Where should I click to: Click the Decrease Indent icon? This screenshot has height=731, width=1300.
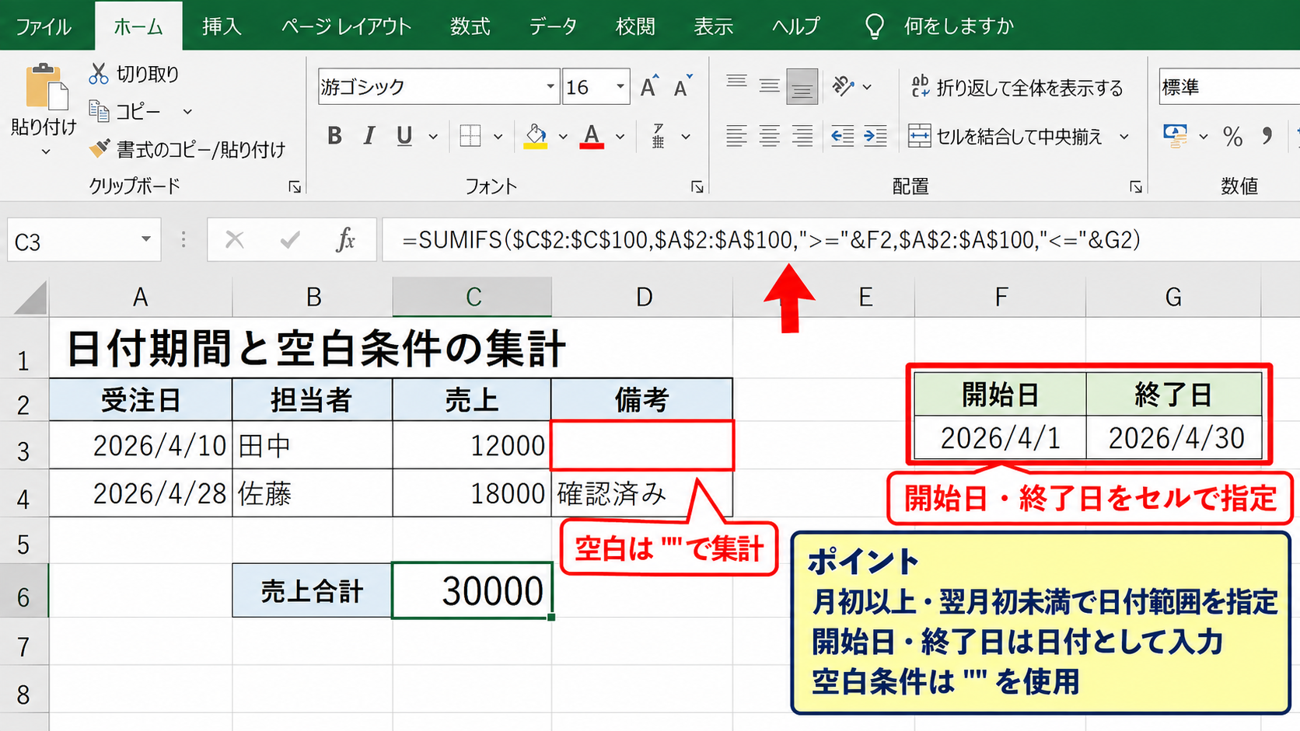842,136
